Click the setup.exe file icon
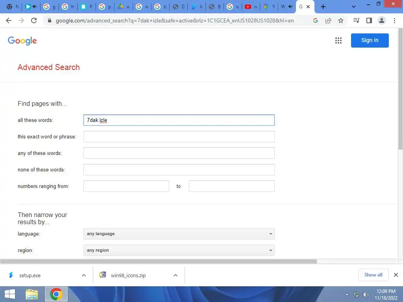Image resolution: width=403 pixels, height=302 pixels. click(11, 275)
